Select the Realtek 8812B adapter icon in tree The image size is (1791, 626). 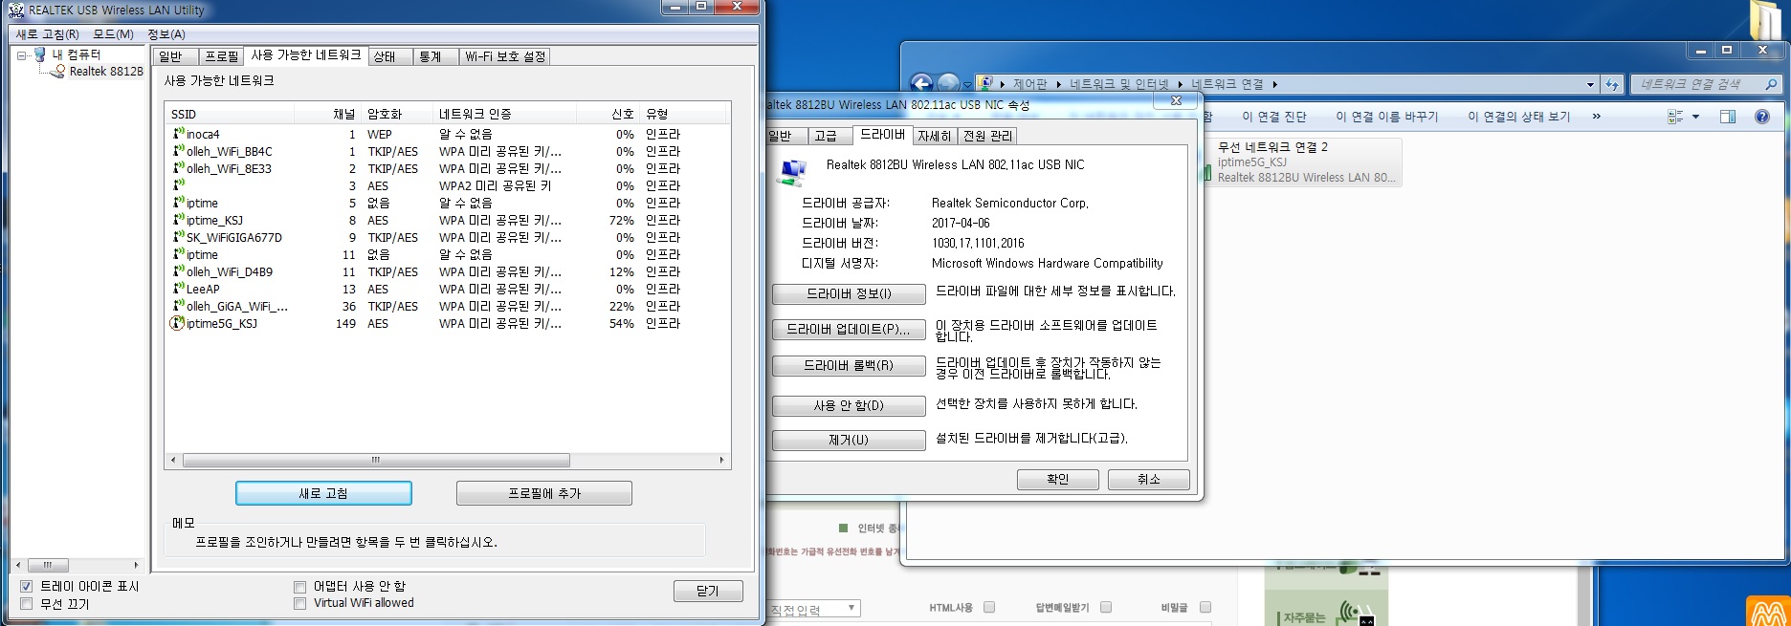click(56, 72)
